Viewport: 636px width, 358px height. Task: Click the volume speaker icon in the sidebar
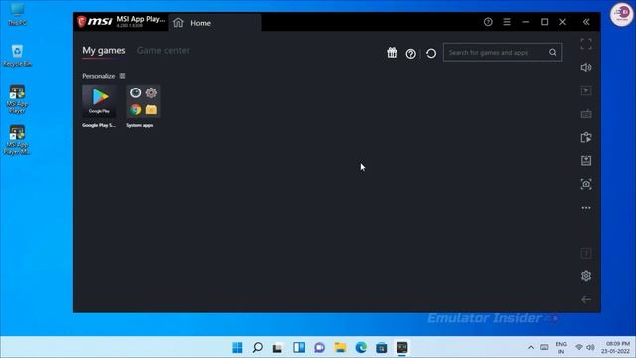(586, 68)
